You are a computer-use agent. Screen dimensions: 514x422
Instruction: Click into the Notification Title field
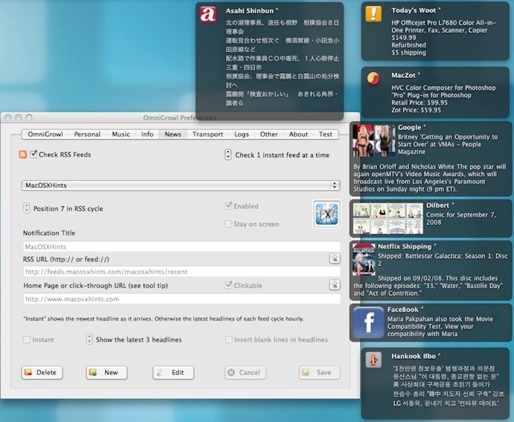pos(181,247)
